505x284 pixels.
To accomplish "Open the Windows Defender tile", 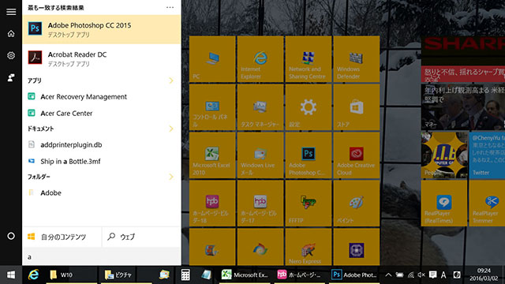I will (357, 59).
